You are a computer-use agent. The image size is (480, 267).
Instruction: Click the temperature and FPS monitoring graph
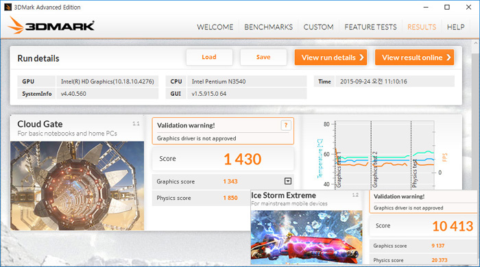click(x=382, y=155)
